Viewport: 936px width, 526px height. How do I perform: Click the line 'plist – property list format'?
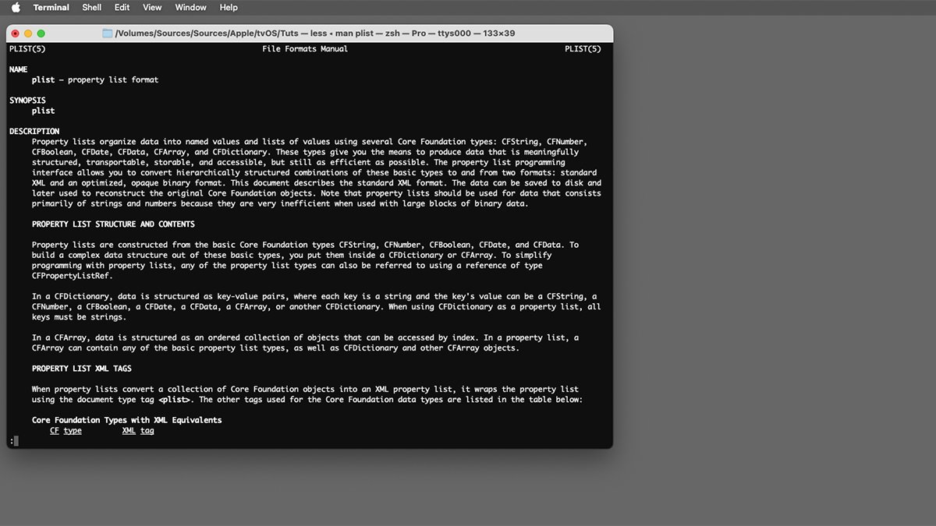click(x=95, y=79)
